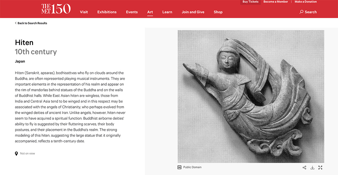Download the Hiten image
The width and height of the screenshot is (338, 175).
click(312, 168)
